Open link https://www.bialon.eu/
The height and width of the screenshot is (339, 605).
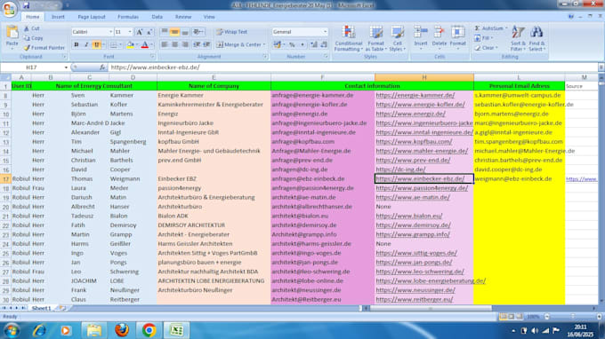point(409,216)
